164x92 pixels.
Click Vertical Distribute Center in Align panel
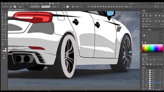point(147,21)
